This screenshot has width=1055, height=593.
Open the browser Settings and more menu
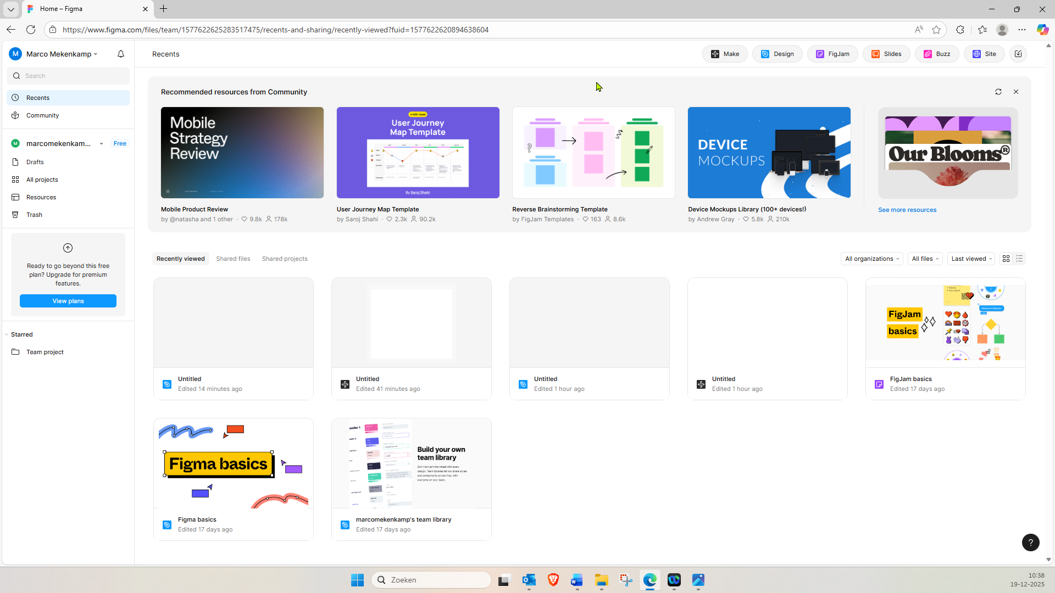pos(1022,30)
